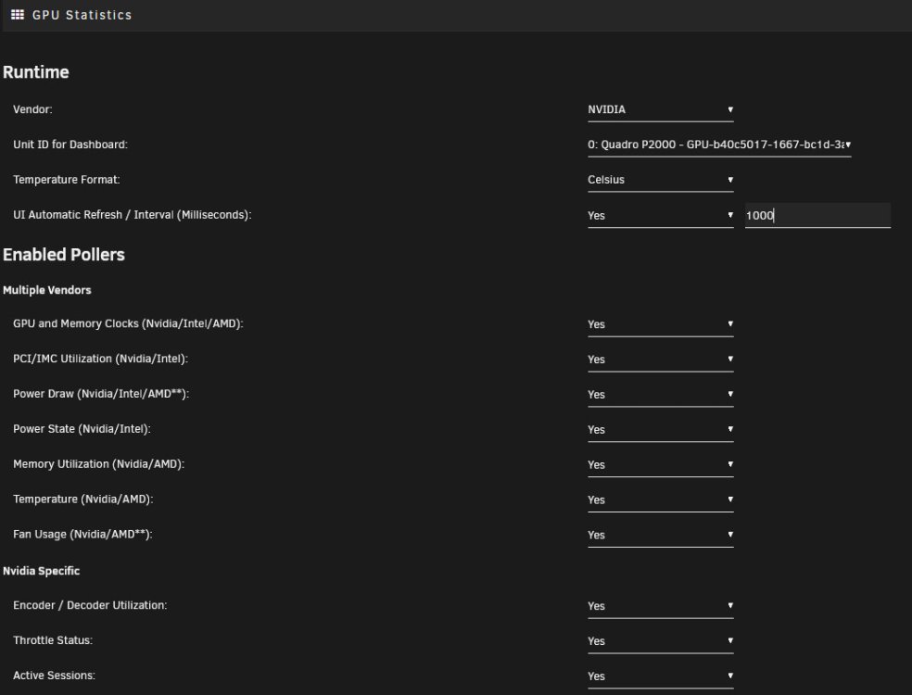Open the Unit ID for Dashboard dropdown
Viewport: 912px width, 695px height.
[719, 145]
